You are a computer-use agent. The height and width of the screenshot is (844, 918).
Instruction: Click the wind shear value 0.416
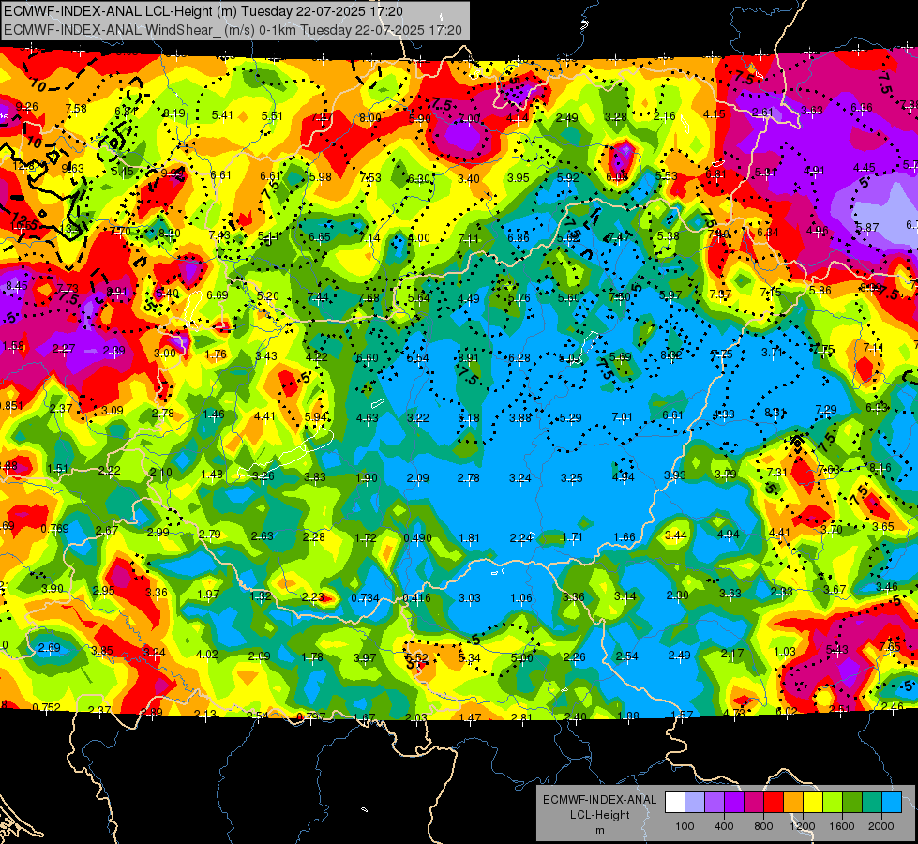pos(417,598)
